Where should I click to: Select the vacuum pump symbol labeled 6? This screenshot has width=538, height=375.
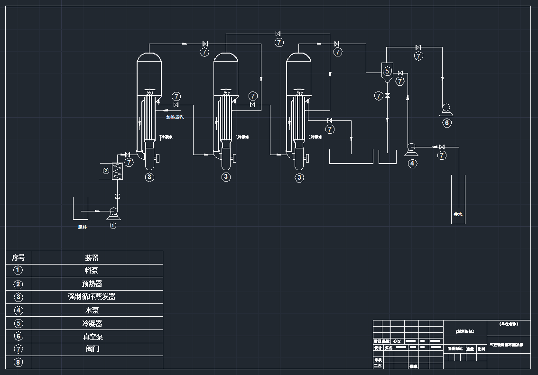click(446, 110)
